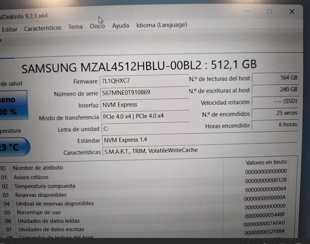Image resolution: width=310 pixels, height=244 pixels.
Task: Select the Unidades de datos escritas row
Action: point(144,226)
